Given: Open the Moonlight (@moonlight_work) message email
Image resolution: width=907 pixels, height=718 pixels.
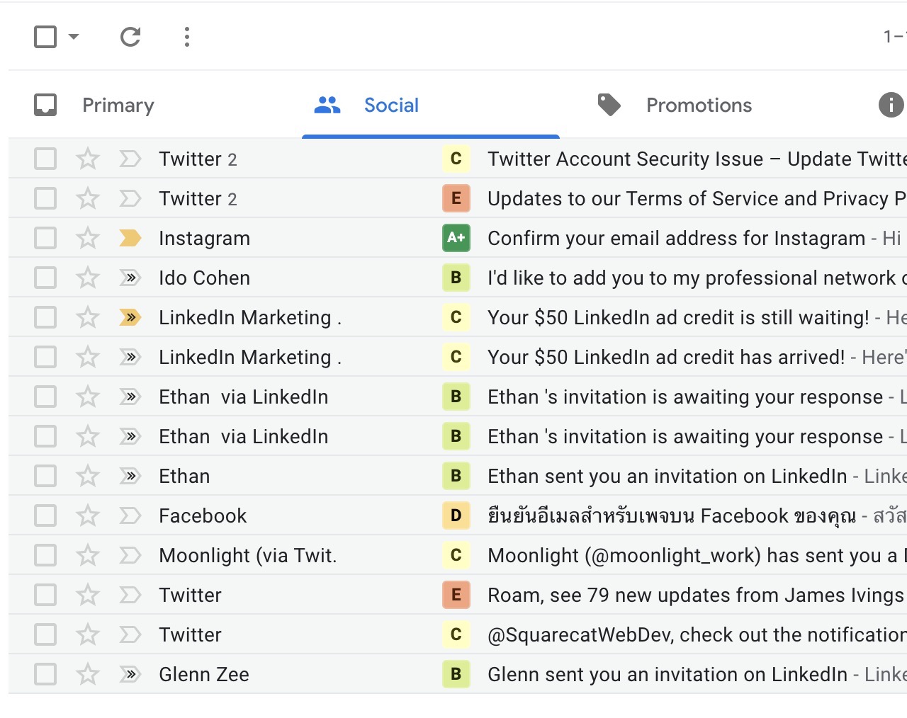Looking at the screenshot, I should click(x=458, y=555).
